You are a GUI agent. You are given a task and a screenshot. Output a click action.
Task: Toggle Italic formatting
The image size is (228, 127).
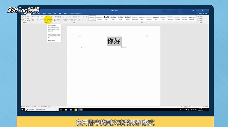point(35,20)
